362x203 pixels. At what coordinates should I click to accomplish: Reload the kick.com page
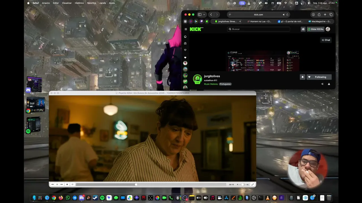[x=287, y=15]
